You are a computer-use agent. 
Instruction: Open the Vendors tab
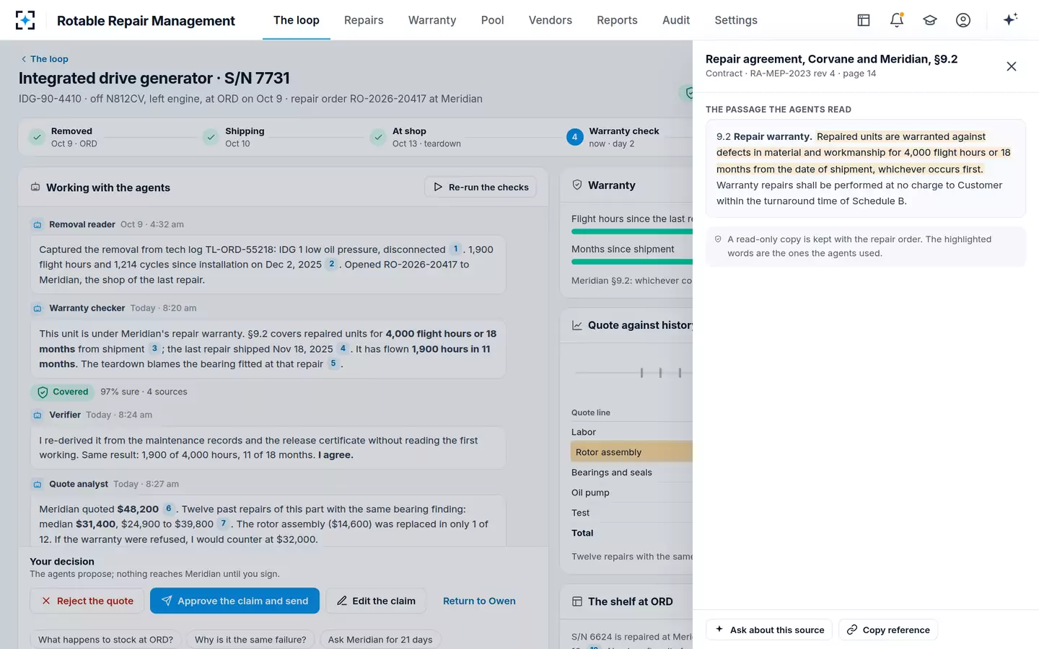click(551, 20)
